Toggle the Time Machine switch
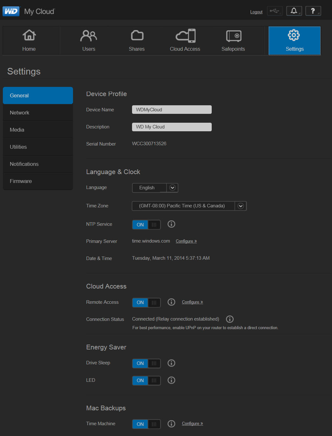The width and height of the screenshot is (332, 436). tap(146, 424)
